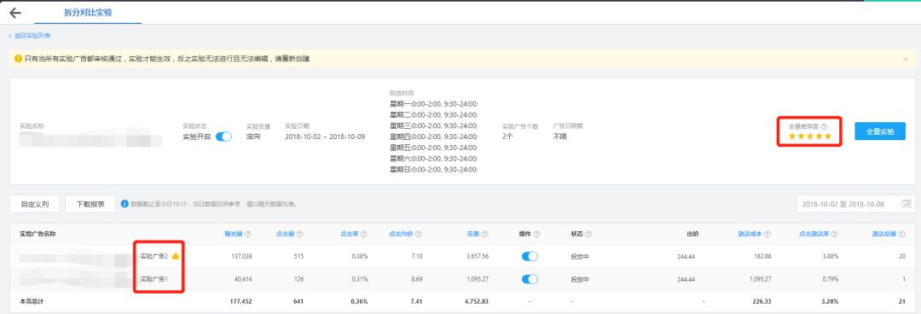Viewport: 921px width, 314px height.
Task: Select the 实验广告2 name text
Action: click(153, 256)
